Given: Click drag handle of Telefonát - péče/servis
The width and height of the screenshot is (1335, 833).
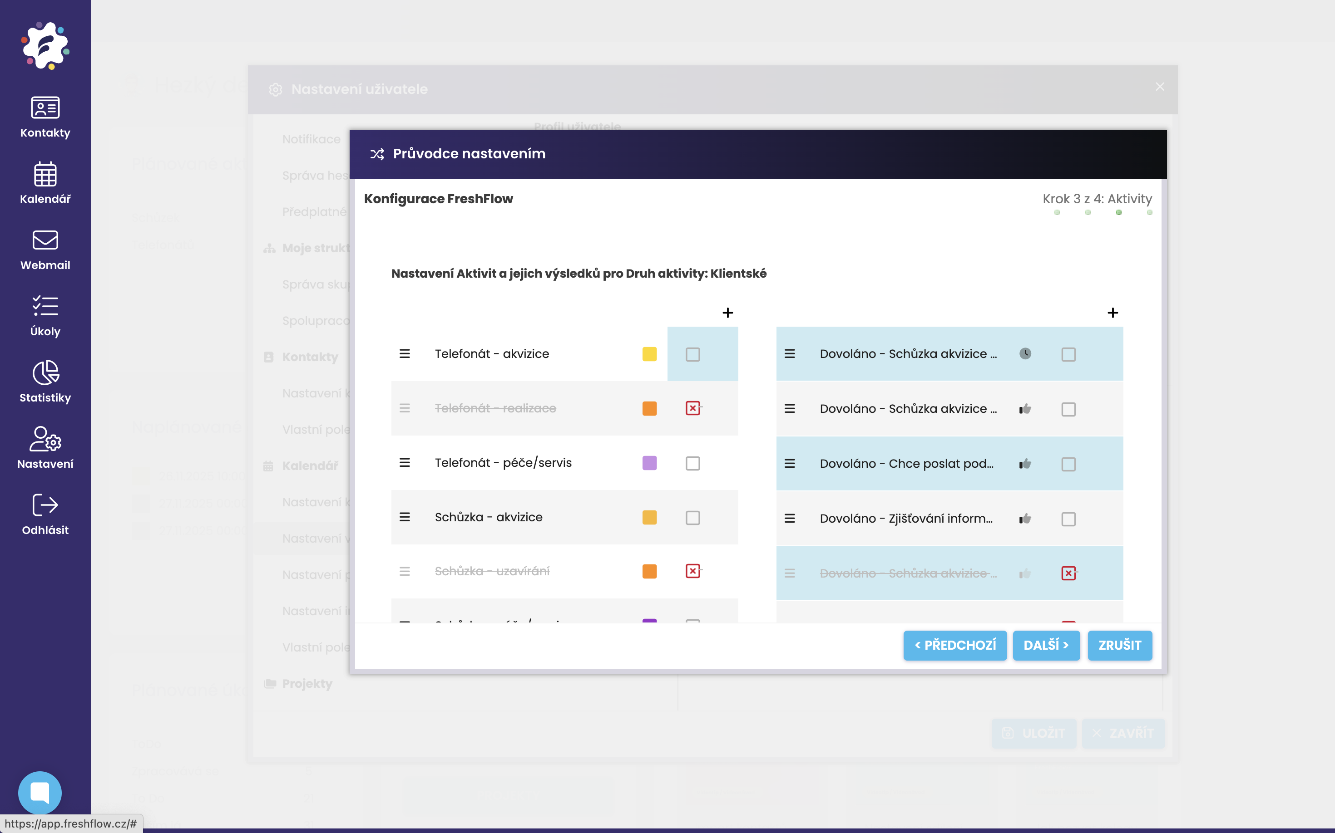Looking at the screenshot, I should pos(405,463).
